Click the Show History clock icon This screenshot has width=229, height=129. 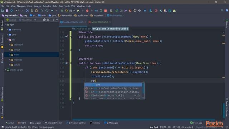(x=135, y=11)
